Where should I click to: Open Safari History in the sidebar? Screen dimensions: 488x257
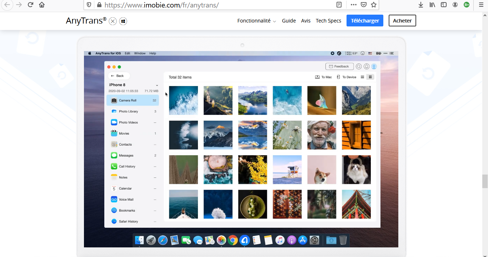pos(133,222)
